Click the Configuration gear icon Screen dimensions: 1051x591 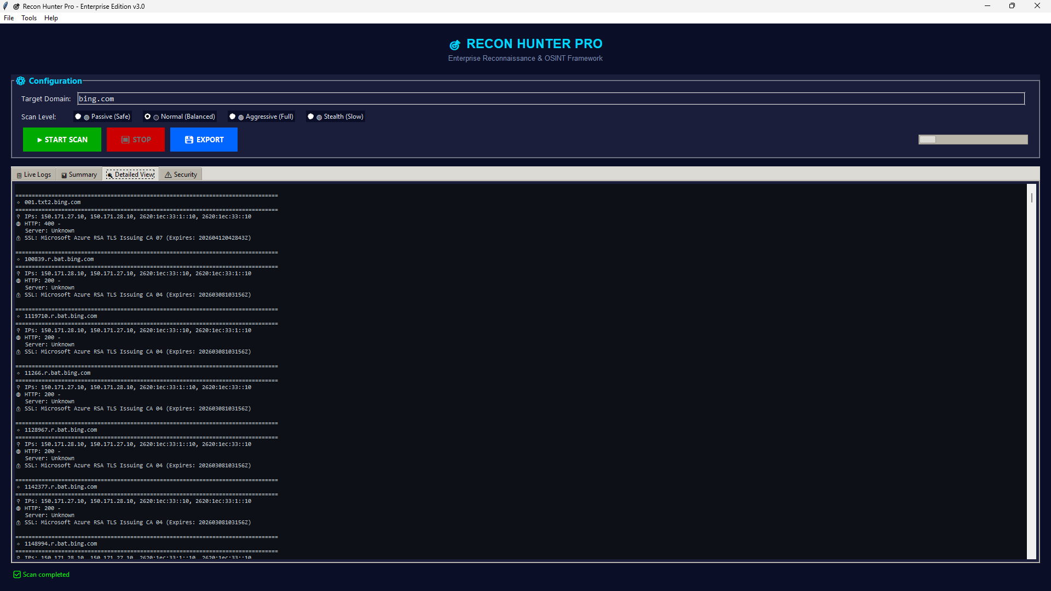(x=21, y=81)
